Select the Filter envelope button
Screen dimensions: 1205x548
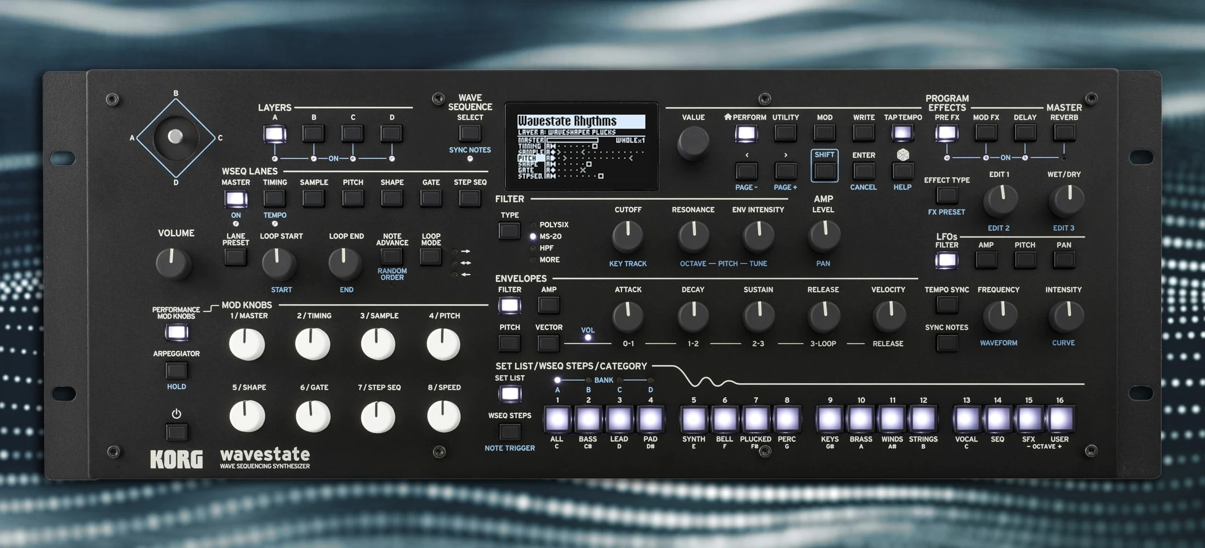[509, 305]
